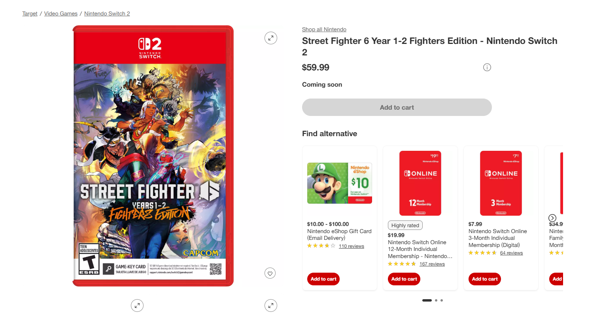The height and width of the screenshot is (317, 603).
Task: Expand the main product image fullscreen
Action: (x=271, y=38)
